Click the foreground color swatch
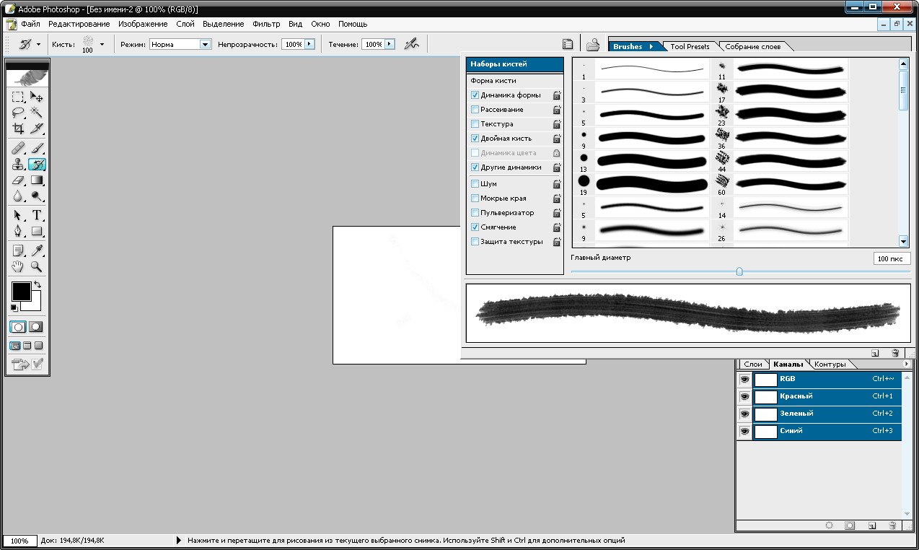 21,291
